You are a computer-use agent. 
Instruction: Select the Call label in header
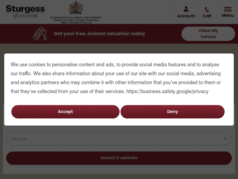(x=207, y=16)
